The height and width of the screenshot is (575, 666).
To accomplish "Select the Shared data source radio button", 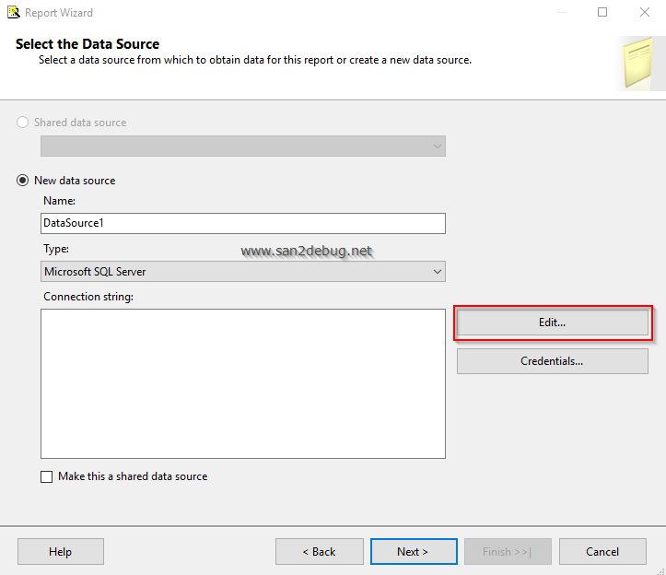I will 23,123.
